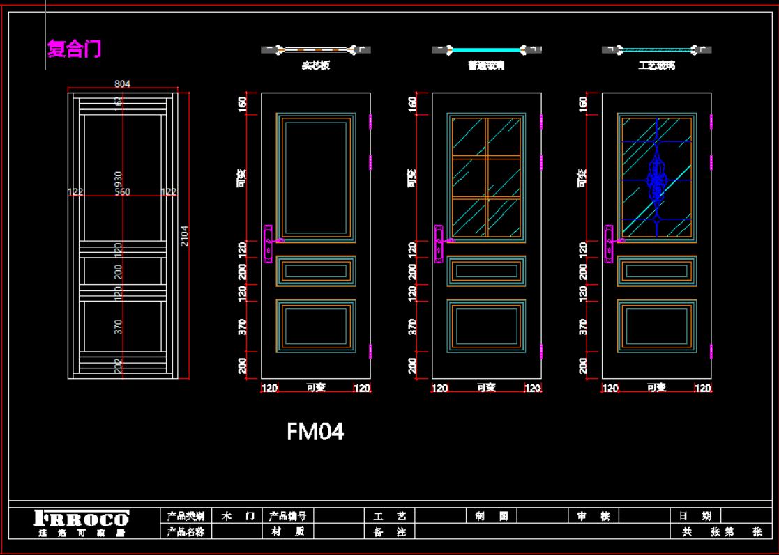Screen dimensions: 779x555
Task: Select the door handle on the grid-glass door
Action: click(439, 244)
